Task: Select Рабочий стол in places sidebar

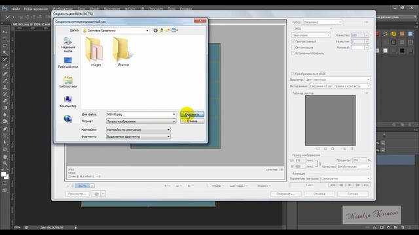Action: [68, 63]
